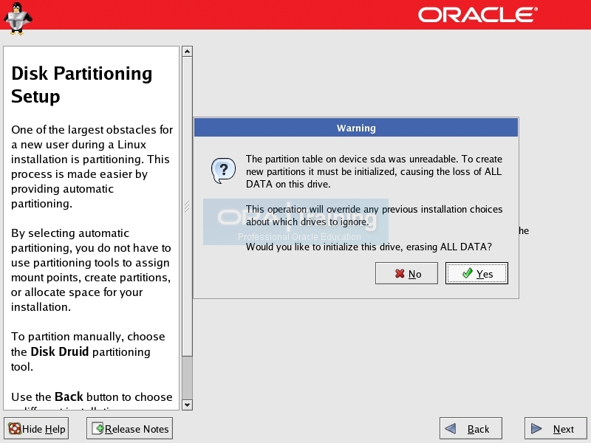591x443 pixels.
Task: Click the 'Disk Partitioning Setup' heading
Action: [x=82, y=84]
